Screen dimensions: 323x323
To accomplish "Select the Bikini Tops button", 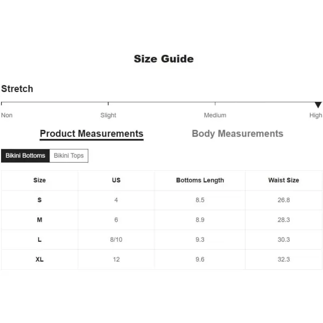I will point(69,156).
